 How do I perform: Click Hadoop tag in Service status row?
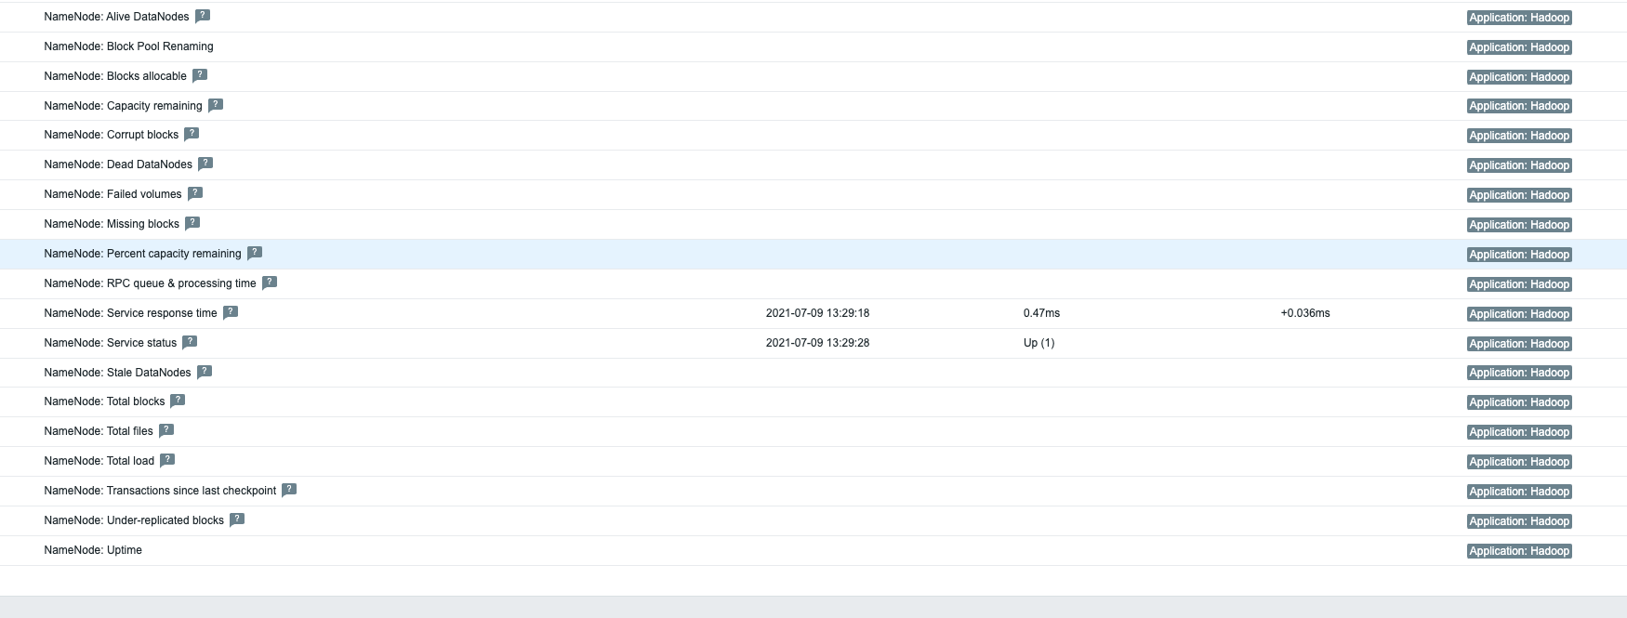[x=1519, y=344]
